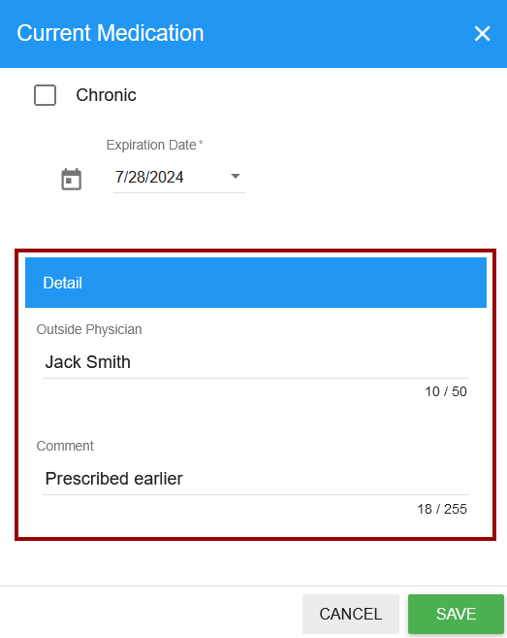Focus the Comment field with Prescribed earlier

tap(256, 479)
